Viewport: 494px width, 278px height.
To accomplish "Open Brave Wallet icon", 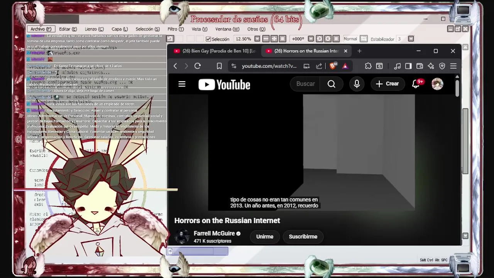I will (x=420, y=66).
